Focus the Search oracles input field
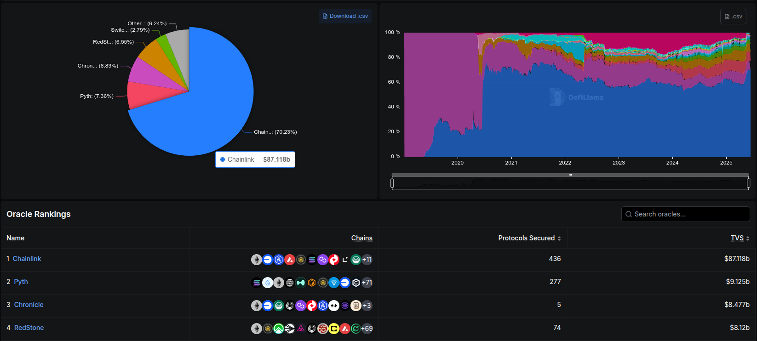This screenshot has height=341, width=757. click(685, 214)
